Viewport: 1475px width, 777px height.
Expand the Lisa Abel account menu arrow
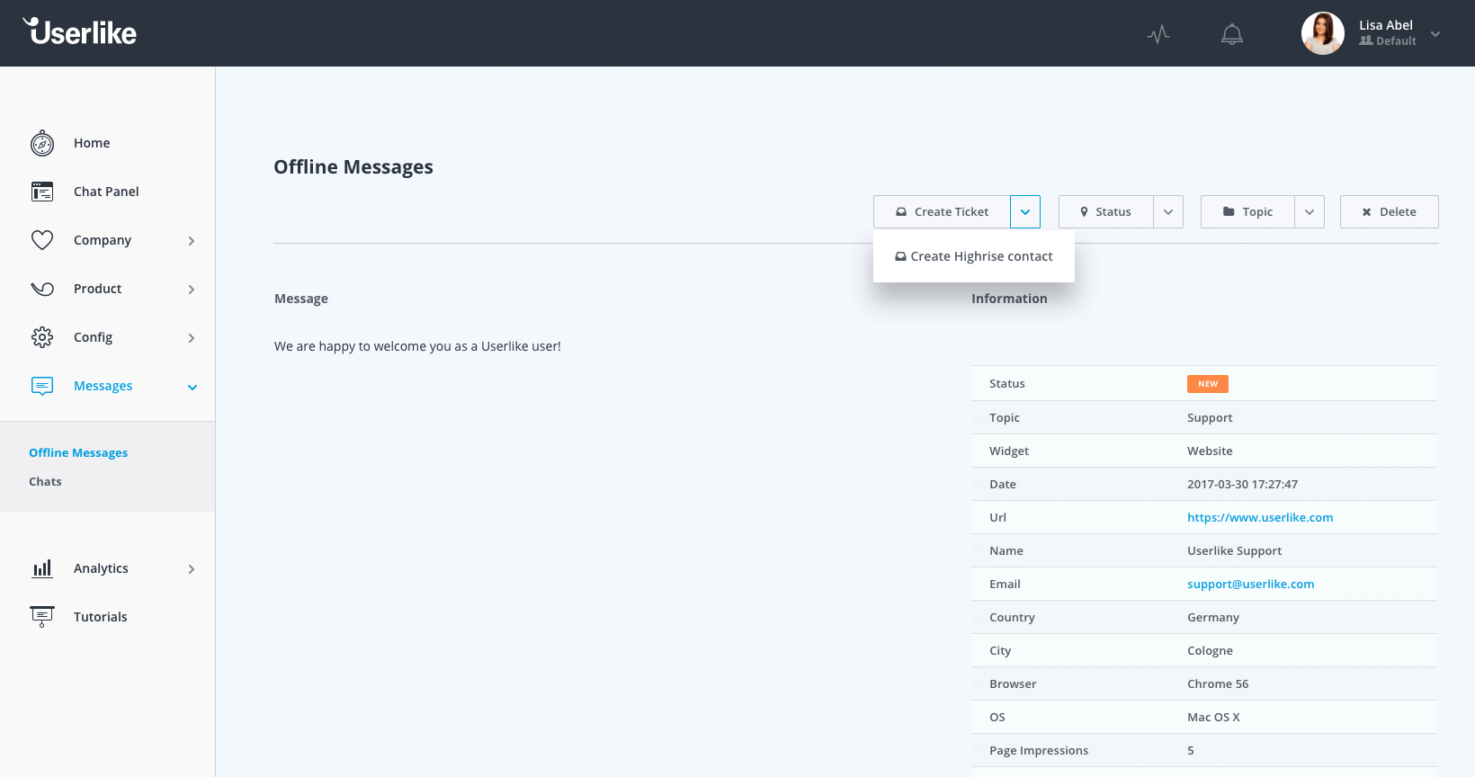[x=1435, y=34]
